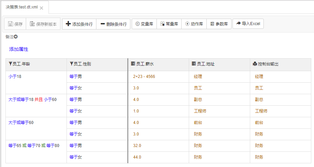The height and width of the screenshot is (167, 314).
Task: Click filter icon in 员工.性别 header
Action: coord(71,64)
